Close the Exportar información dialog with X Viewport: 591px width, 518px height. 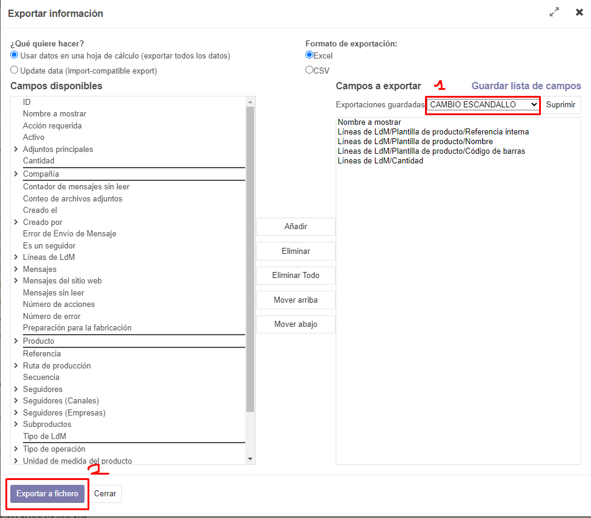point(579,12)
